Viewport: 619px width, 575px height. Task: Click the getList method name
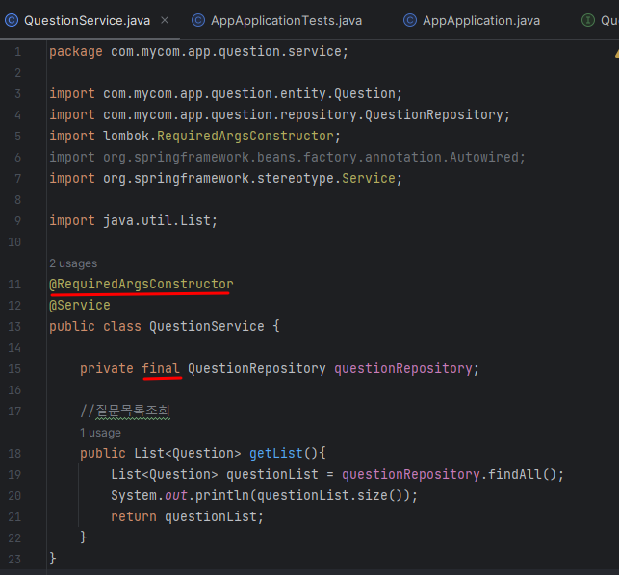click(x=276, y=453)
